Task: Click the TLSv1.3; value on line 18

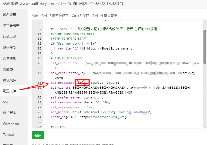Action: pos(112,83)
